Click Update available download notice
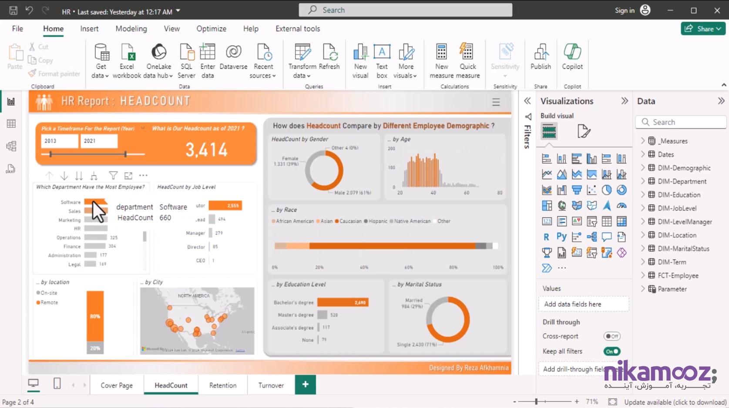This screenshot has width=729, height=408. pyautogui.click(x=675, y=402)
